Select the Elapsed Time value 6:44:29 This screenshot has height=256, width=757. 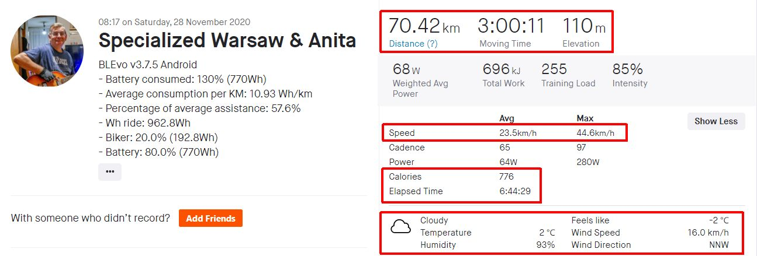(x=515, y=191)
